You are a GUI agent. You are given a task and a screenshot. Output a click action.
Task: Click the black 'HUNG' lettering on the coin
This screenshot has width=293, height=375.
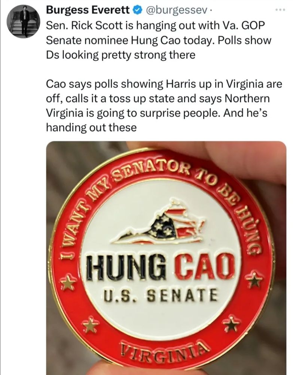pos(126,268)
